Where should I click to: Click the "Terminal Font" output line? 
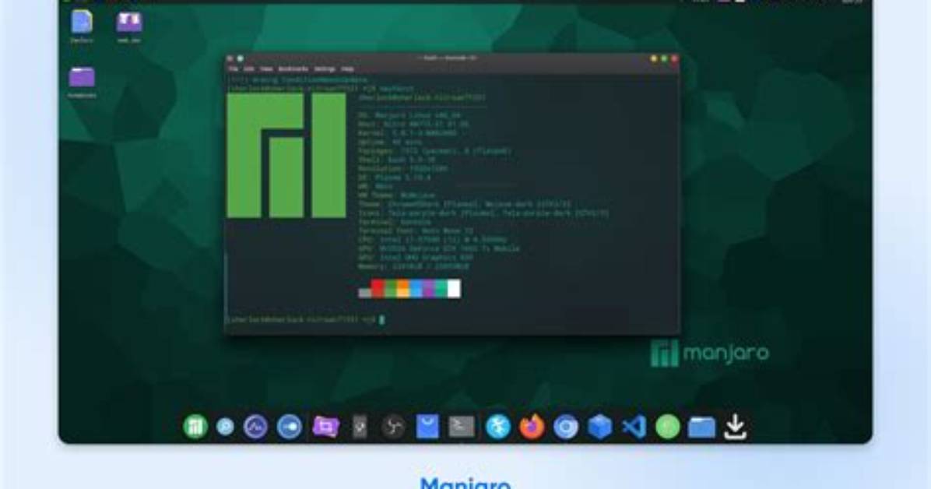point(416,230)
